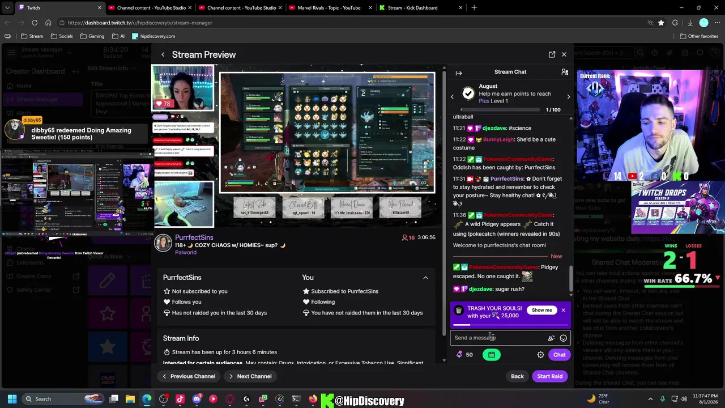Open browser profile avatar

click(703, 23)
